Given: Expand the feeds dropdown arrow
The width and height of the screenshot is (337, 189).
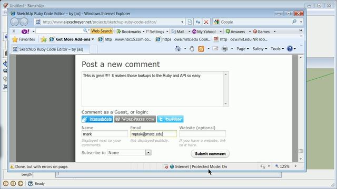Looking at the screenshot, I should (x=209, y=49).
